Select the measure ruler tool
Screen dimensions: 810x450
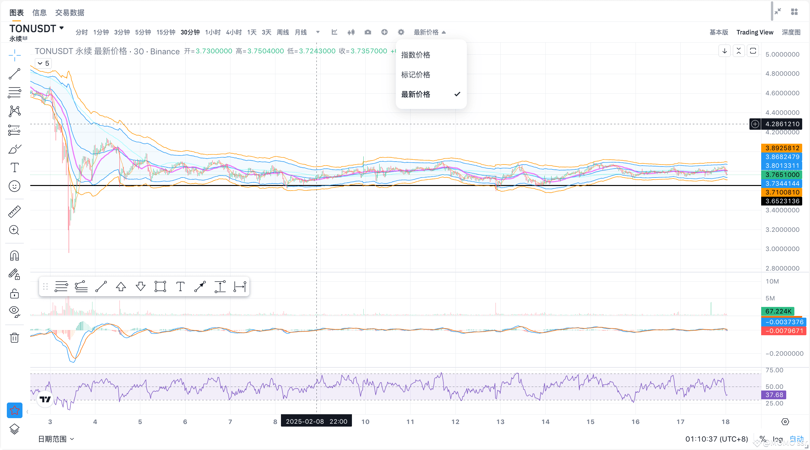(x=14, y=211)
